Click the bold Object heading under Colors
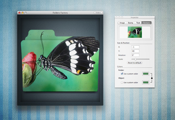175x120 pixels. (x=121, y=78)
